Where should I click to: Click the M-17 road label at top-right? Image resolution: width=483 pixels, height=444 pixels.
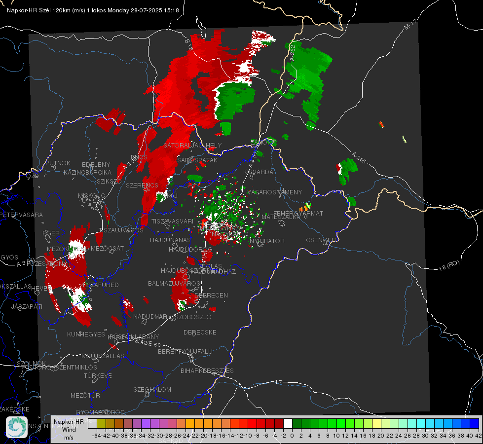coord(410,24)
